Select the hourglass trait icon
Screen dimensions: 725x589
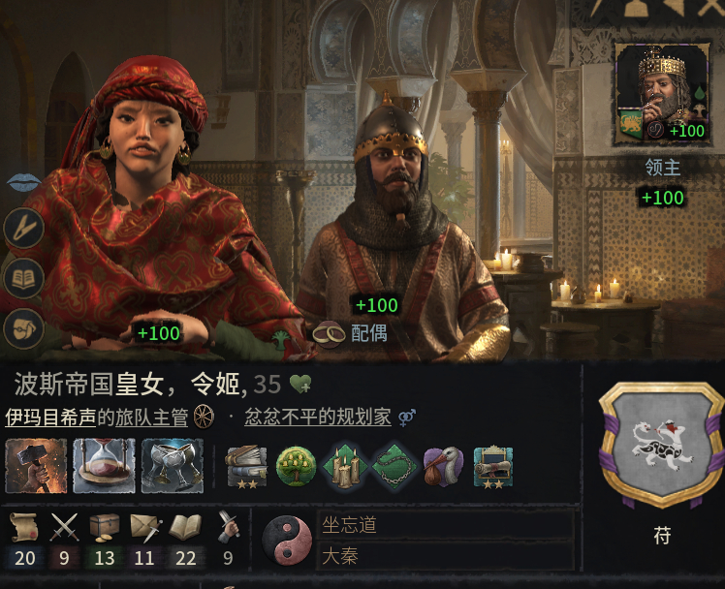[104, 466]
